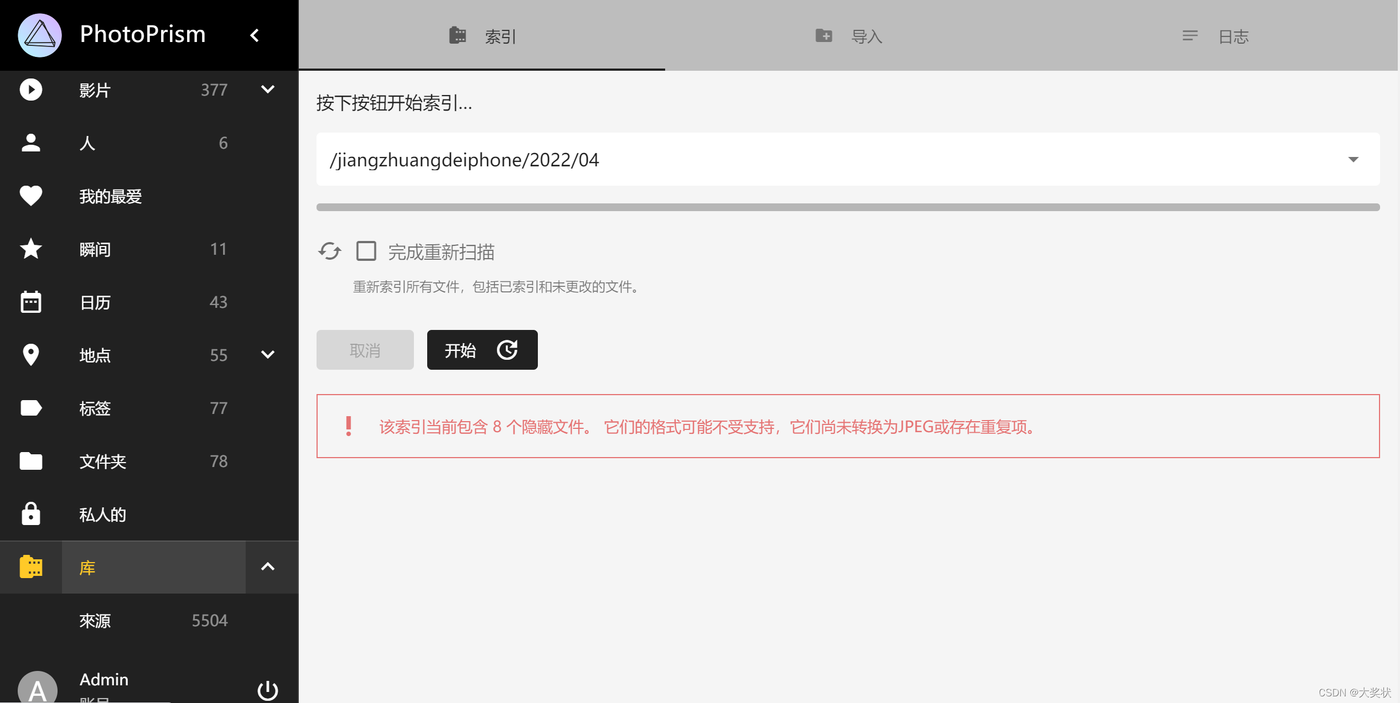The image size is (1400, 703).
Task: Select the /jiangzhuangdeiphone/2022/04 path field
Action: (848, 159)
